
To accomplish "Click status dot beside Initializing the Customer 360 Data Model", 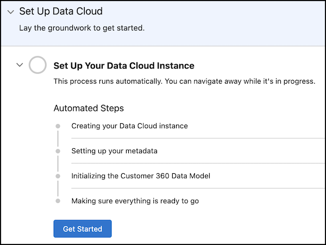I will (58, 176).
